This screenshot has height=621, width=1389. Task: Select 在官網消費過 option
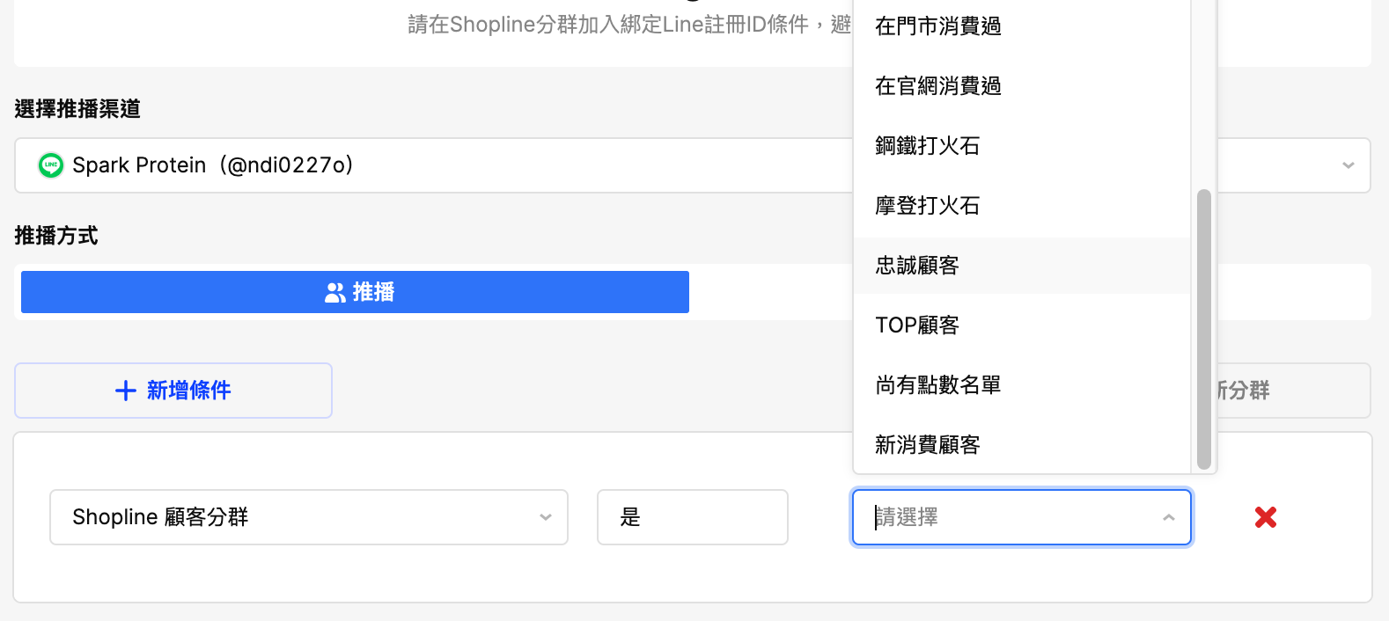tap(938, 86)
